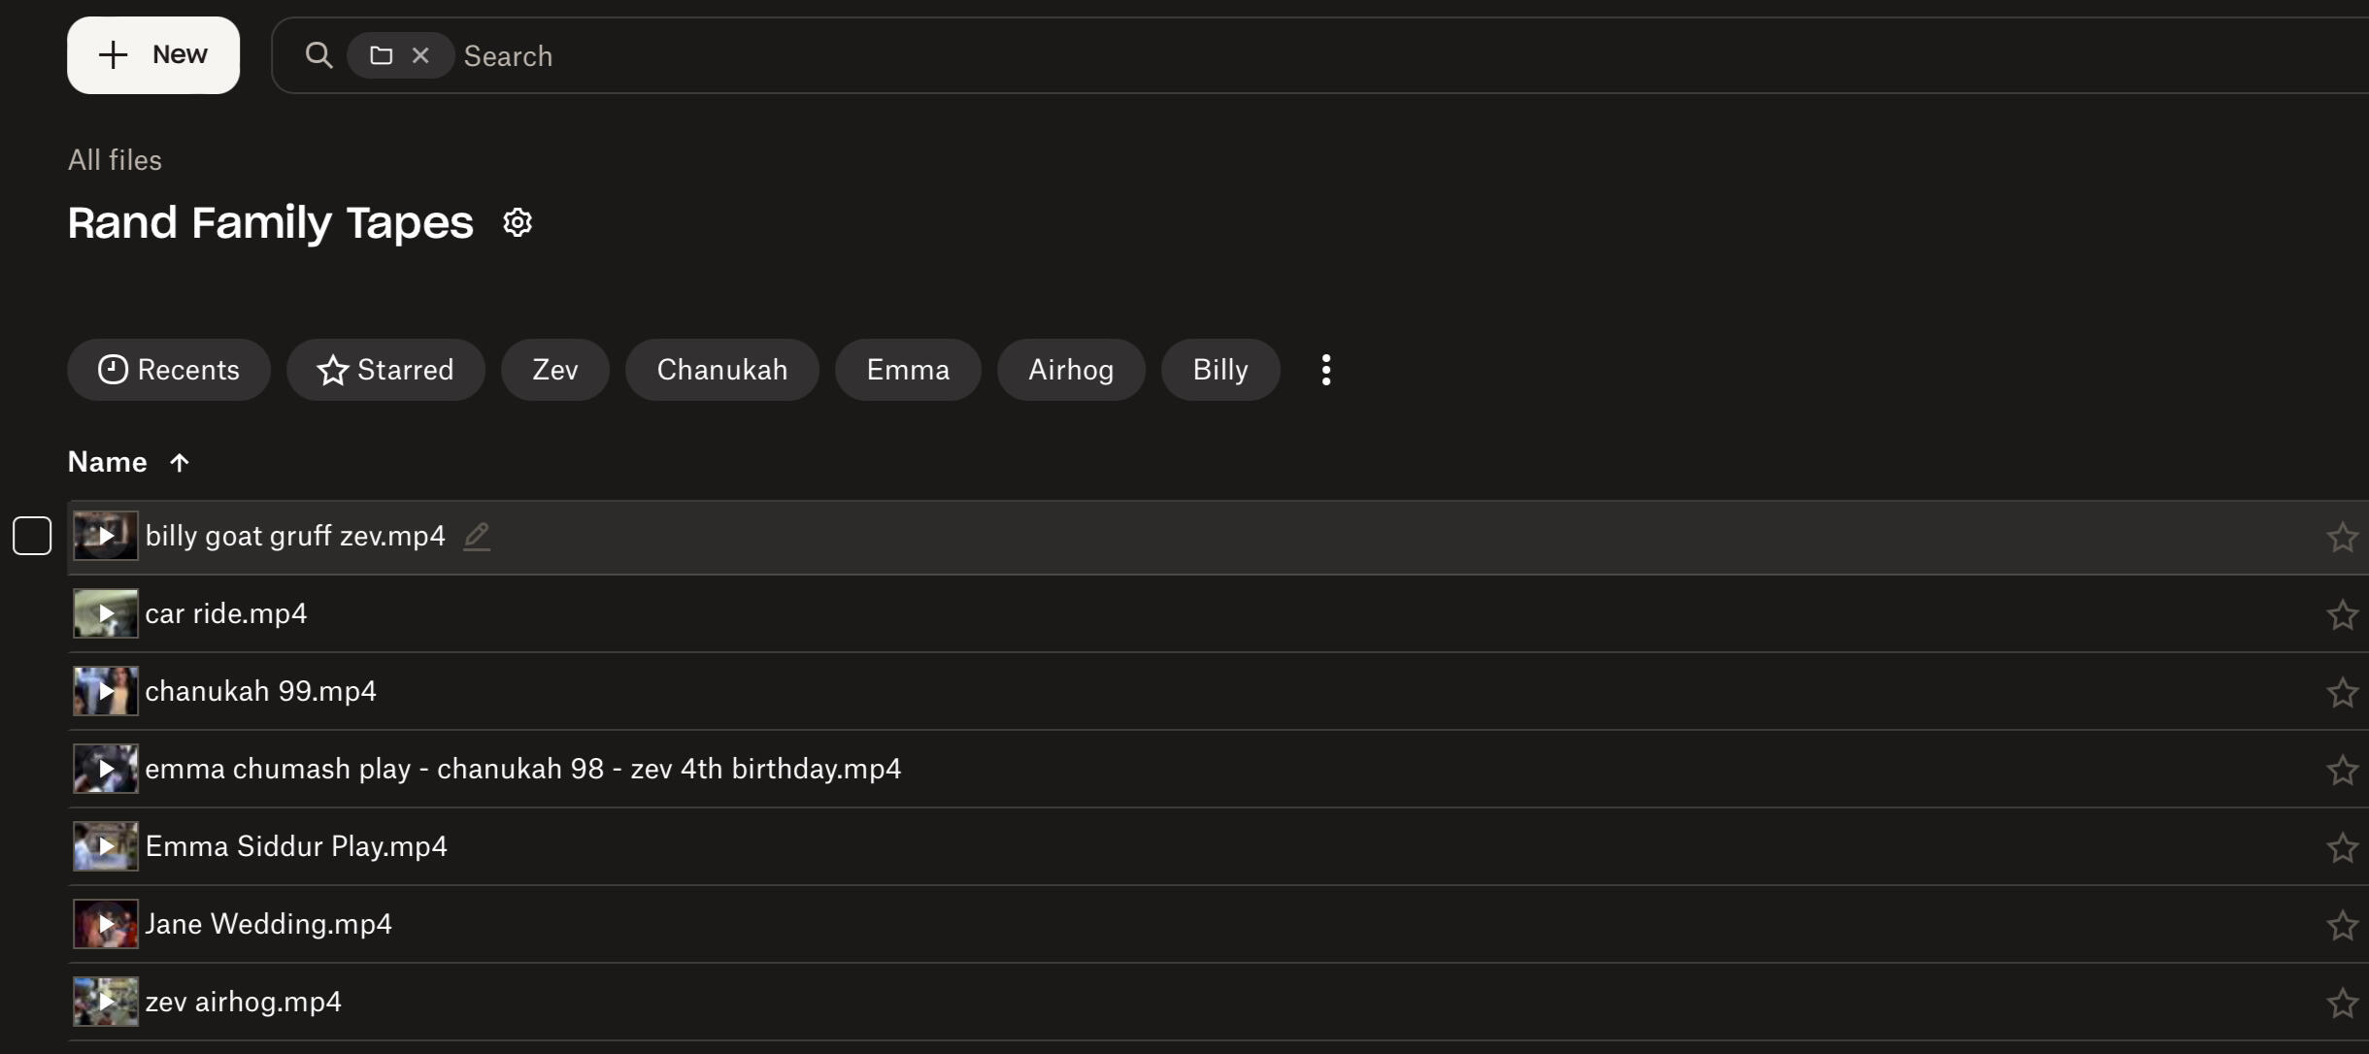Select billy goat gruff zev.mp4 checkbox
This screenshot has width=2369, height=1054.
click(32, 536)
